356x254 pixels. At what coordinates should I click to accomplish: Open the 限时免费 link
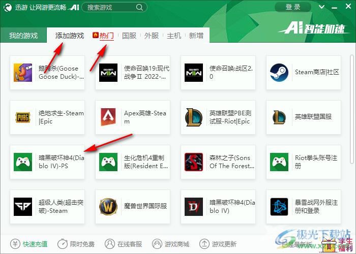click(82, 244)
